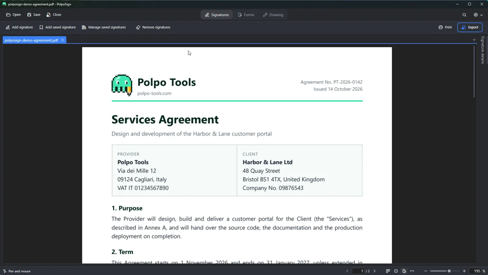Click the page number input field
488x275 pixels.
(x=358, y=271)
